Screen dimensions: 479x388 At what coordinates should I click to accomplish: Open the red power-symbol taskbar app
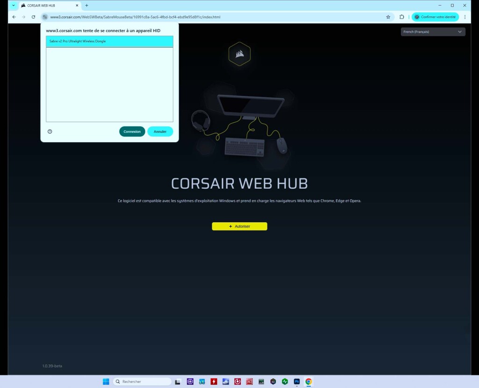click(238, 381)
